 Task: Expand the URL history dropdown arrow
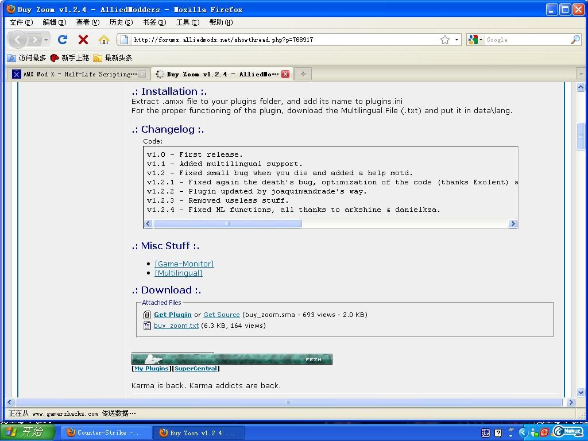click(457, 40)
